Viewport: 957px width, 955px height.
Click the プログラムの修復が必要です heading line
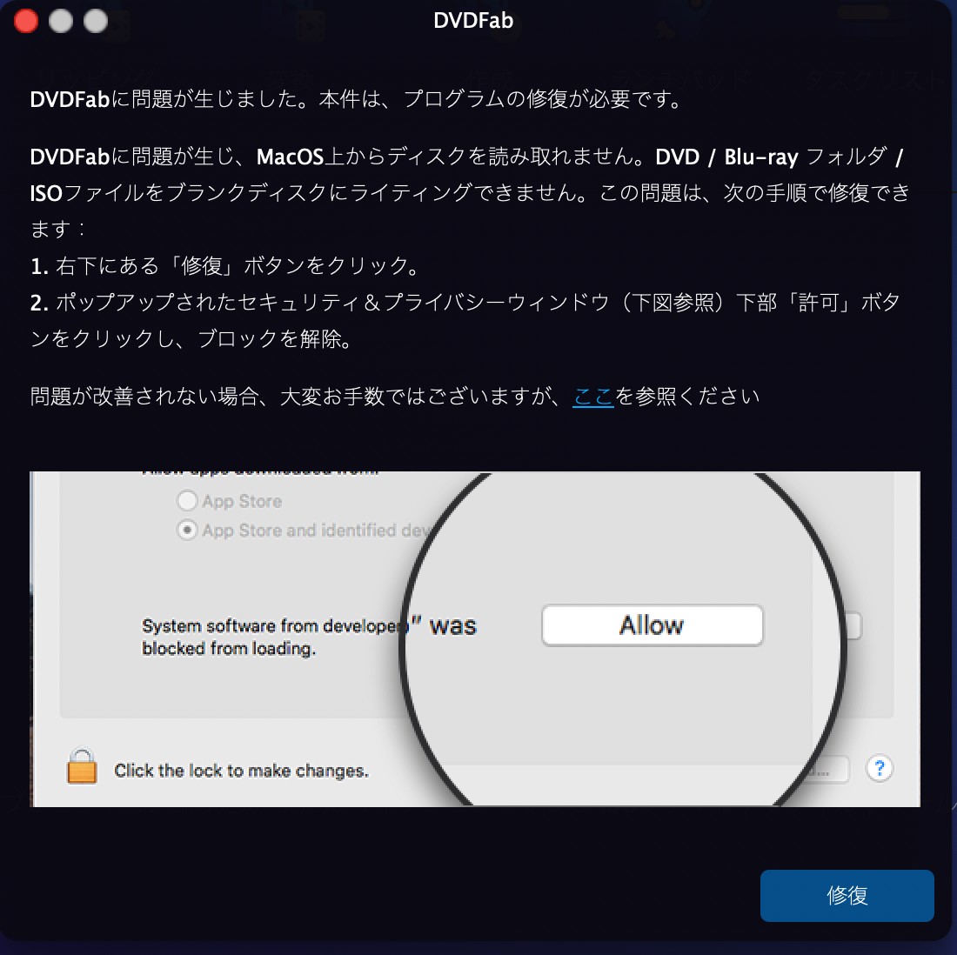click(x=357, y=99)
